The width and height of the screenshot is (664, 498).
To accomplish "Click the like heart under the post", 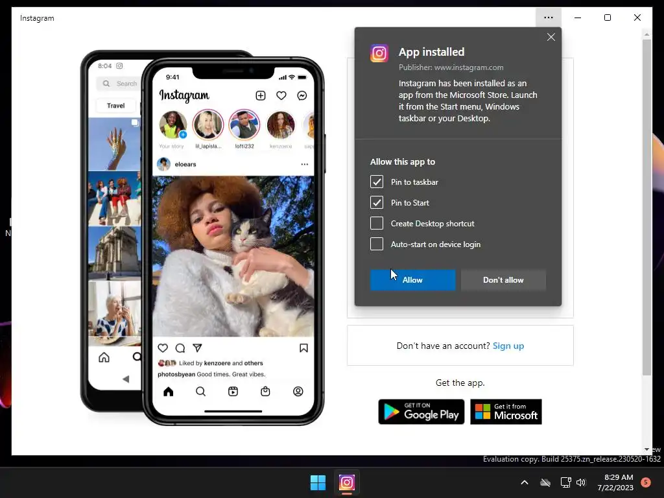I will (x=163, y=348).
